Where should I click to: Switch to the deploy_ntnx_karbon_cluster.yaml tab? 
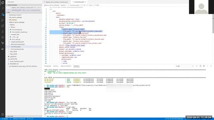point(57,2)
